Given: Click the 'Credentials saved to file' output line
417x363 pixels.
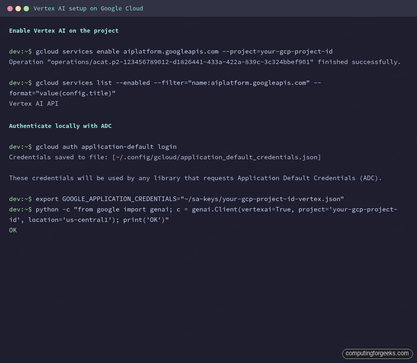Looking at the screenshot, I should pyautogui.click(x=165, y=157).
